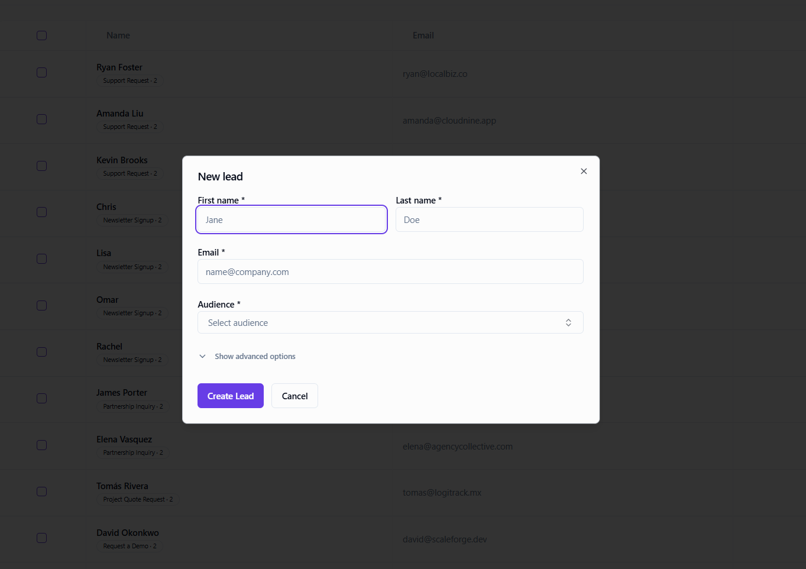Click the David Okonkwo lead name
The width and height of the screenshot is (806, 569).
[128, 533]
